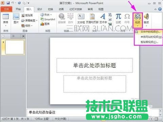Image resolution: width=163 pixels, height=122 pixels.
Task: Switch to the Design (设计) tab
Action: (x=40, y=9)
